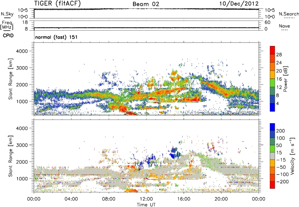Pick the gray velocity swatch between -15 and 15
Viewport: 299px width, 207px height.
(x=272, y=156)
